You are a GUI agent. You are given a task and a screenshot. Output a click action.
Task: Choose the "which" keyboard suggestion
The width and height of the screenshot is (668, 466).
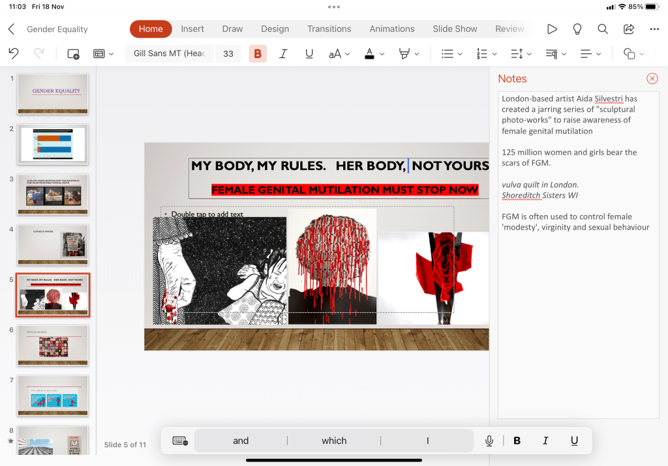point(334,441)
